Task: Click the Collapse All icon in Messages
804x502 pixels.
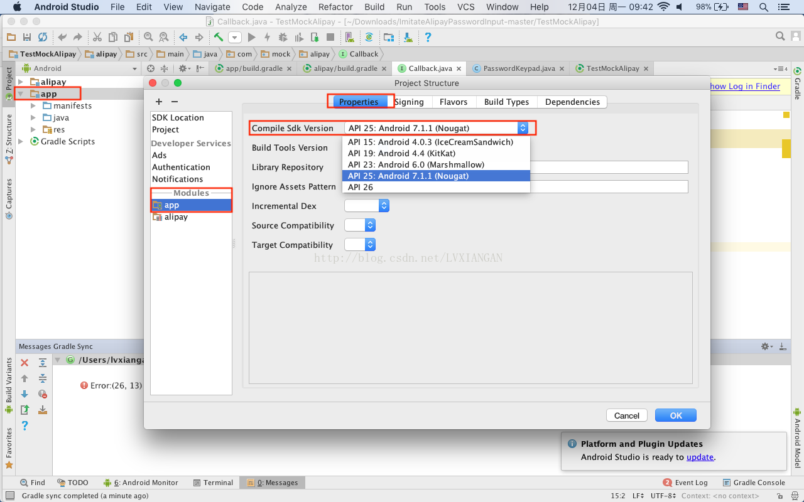Action: [43, 378]
